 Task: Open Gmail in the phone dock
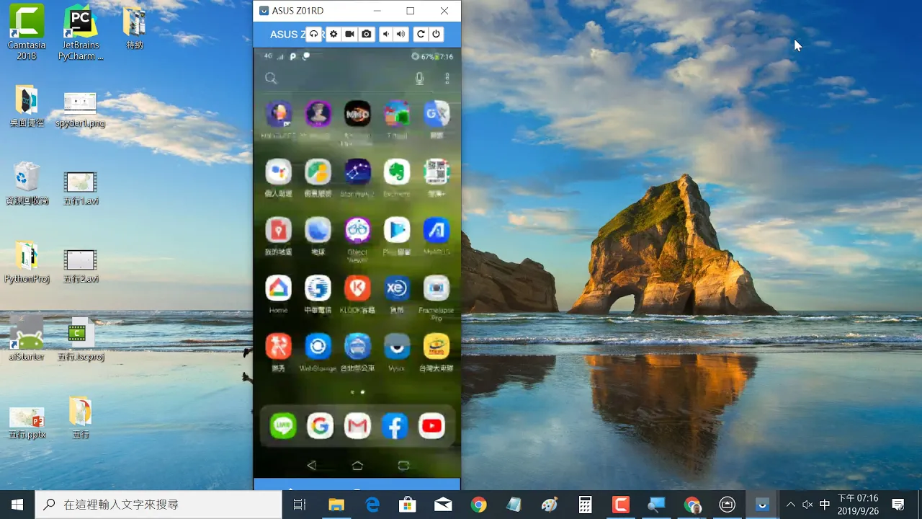357,426
